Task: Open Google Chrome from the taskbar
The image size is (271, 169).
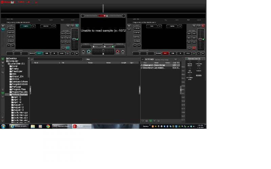Action: pyautogui.click(x=48, y=126)
